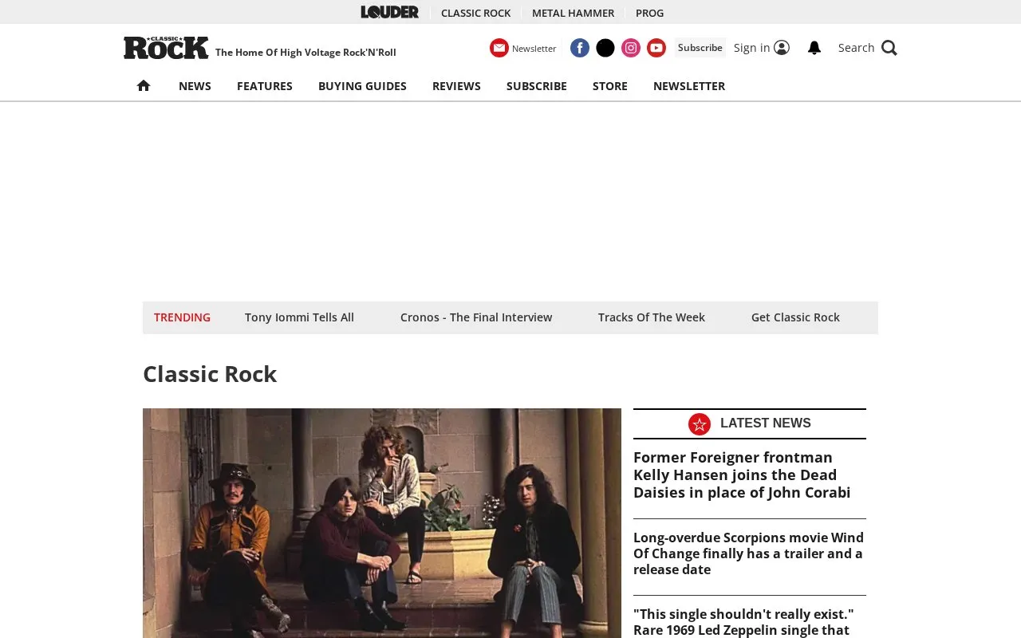Switch to Classic Rock in top bar
The width and height of the screenshot is (1021, 638).
475,13
